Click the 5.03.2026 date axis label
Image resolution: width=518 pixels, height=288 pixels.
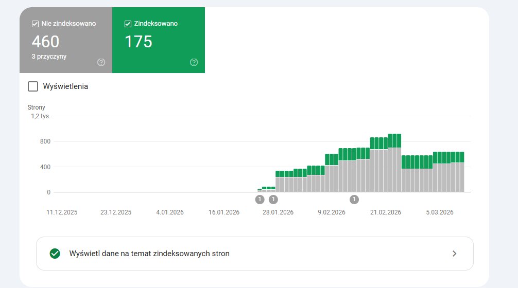pos(439,212)
